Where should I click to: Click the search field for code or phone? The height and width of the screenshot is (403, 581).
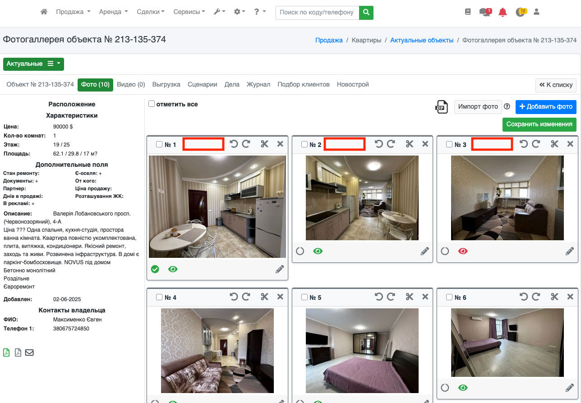tap(317, 12)
